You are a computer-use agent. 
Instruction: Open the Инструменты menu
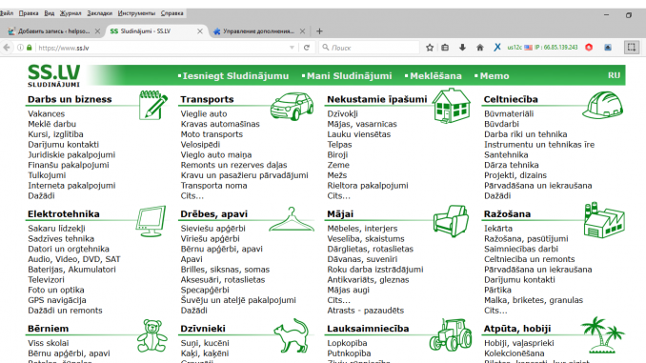tap(136, 13)
